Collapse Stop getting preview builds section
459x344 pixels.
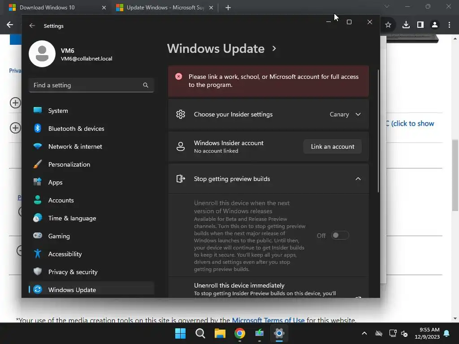tap(358, 179)
